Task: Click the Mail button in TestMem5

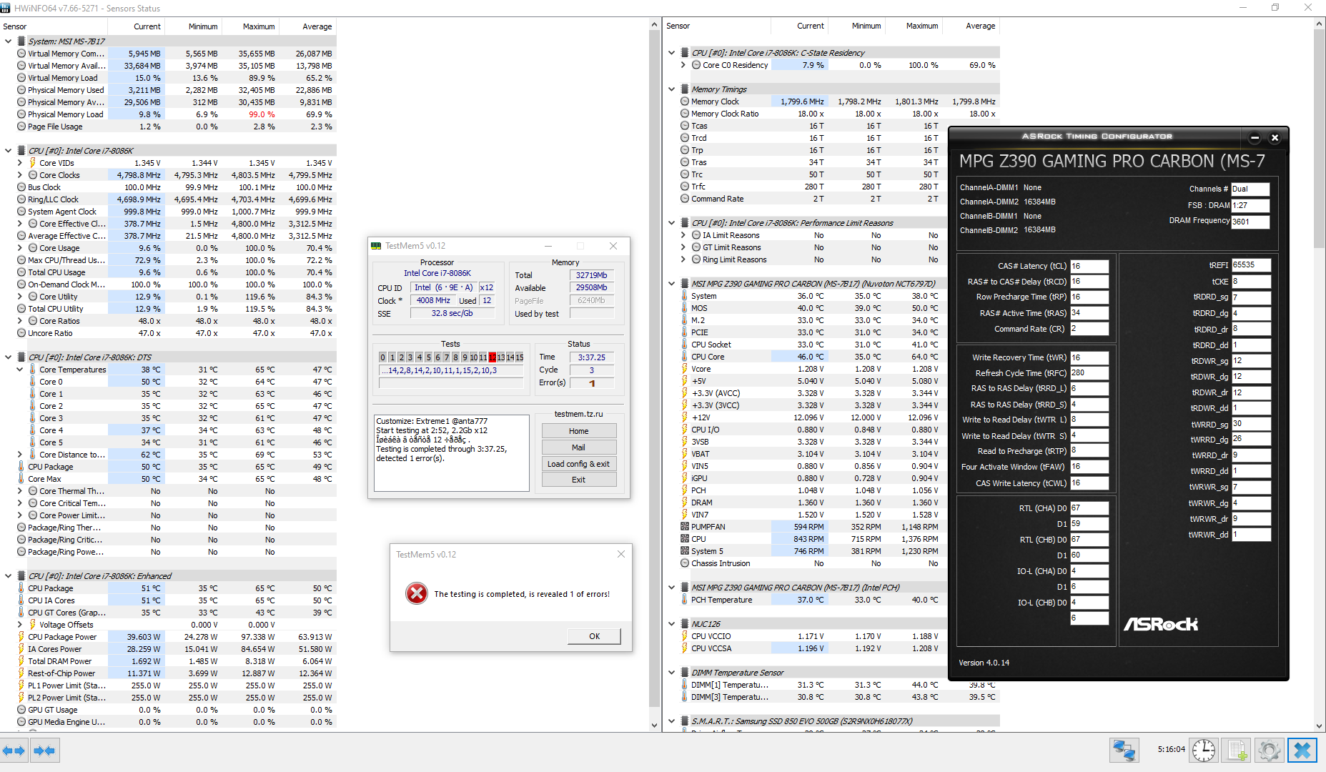Action: [x=579, y=447]
